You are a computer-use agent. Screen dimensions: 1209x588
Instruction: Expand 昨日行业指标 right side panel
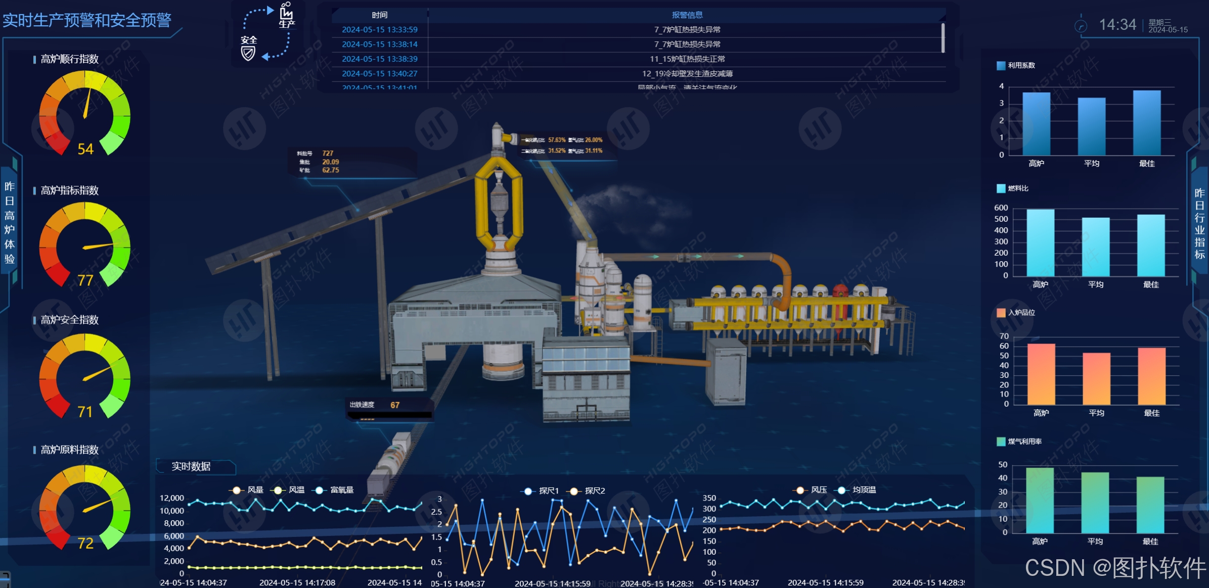pos(1199,223)
